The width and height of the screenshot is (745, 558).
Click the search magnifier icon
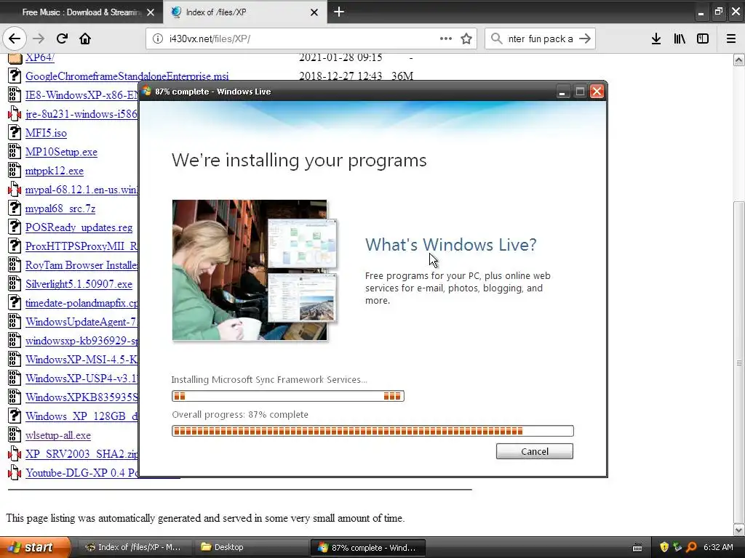click(x=496, y=39)
